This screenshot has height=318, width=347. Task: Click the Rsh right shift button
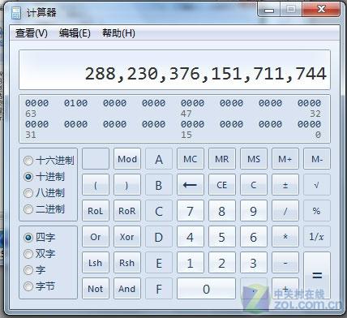coord(127,263)
